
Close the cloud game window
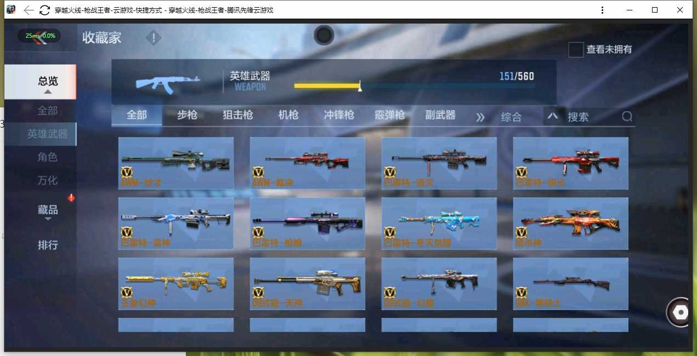(680, 10)
